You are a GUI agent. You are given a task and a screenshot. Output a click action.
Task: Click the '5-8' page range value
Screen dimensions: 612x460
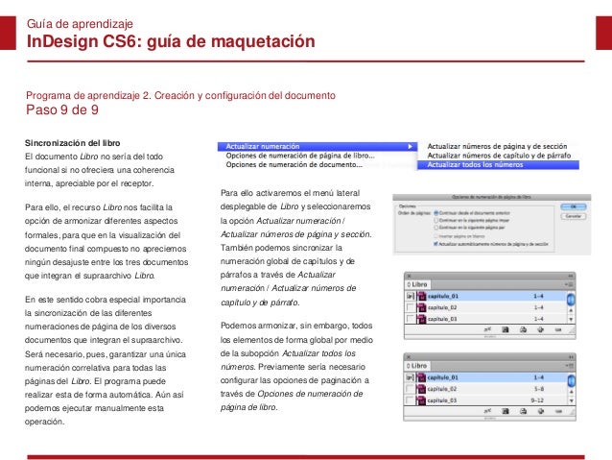[x=539, y=389]
